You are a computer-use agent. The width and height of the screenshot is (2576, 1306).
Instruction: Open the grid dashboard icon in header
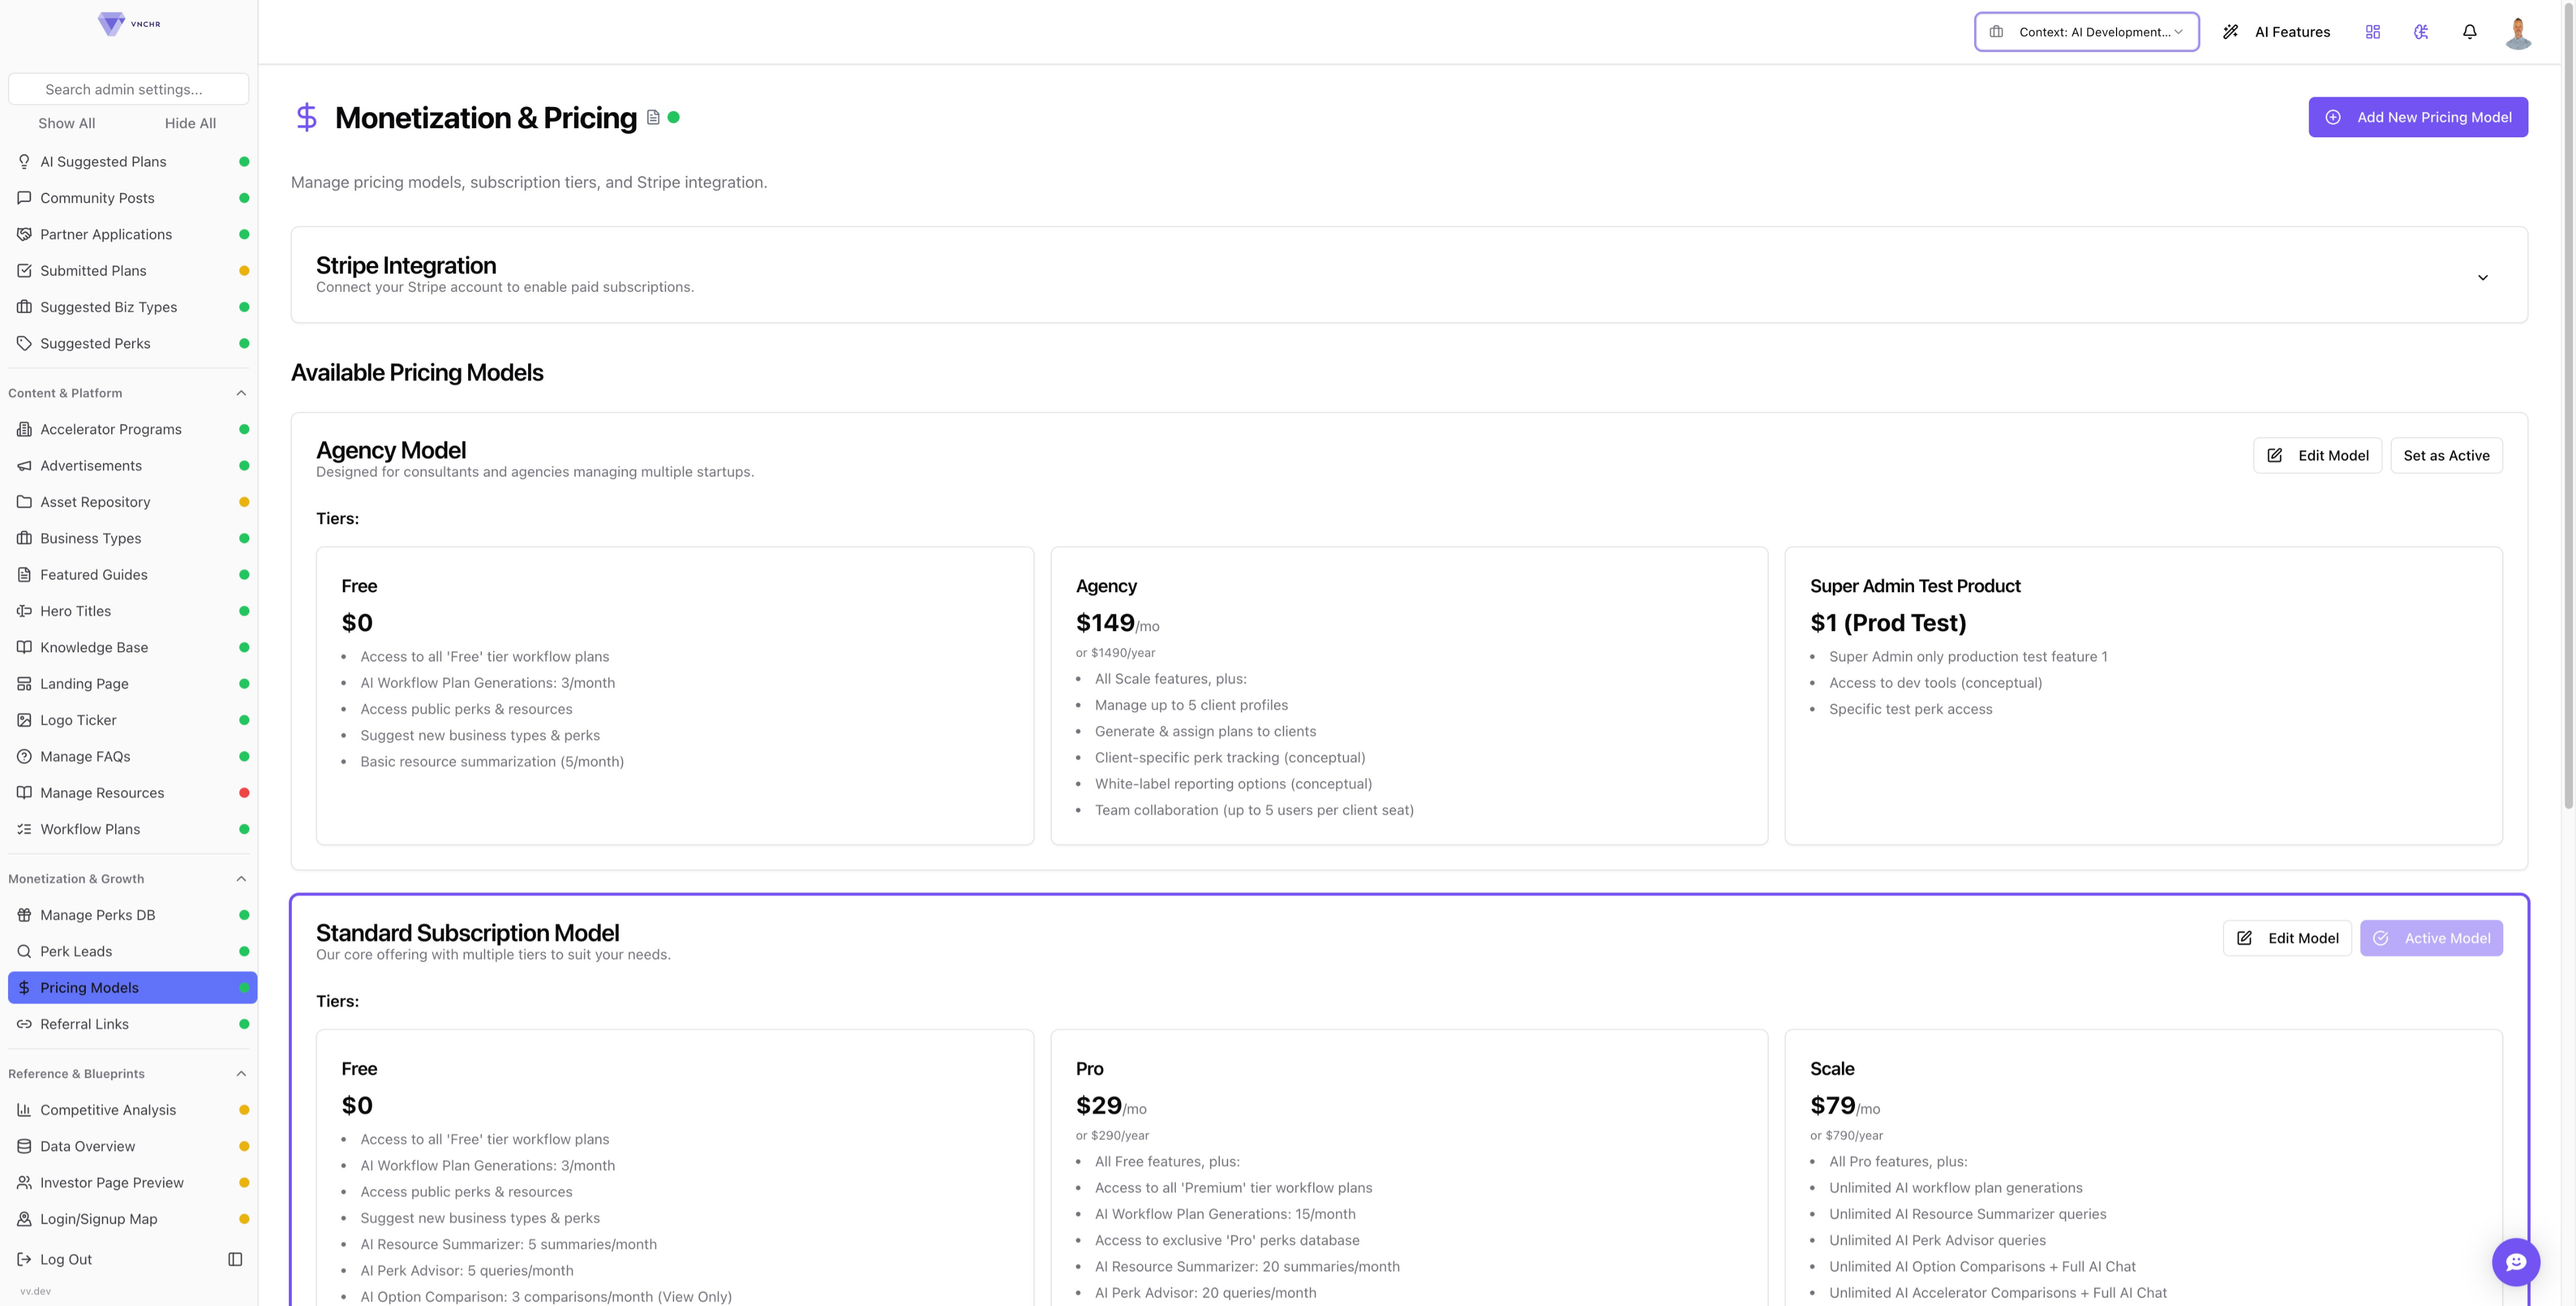pyautogui.click(x=2372, y=32)
